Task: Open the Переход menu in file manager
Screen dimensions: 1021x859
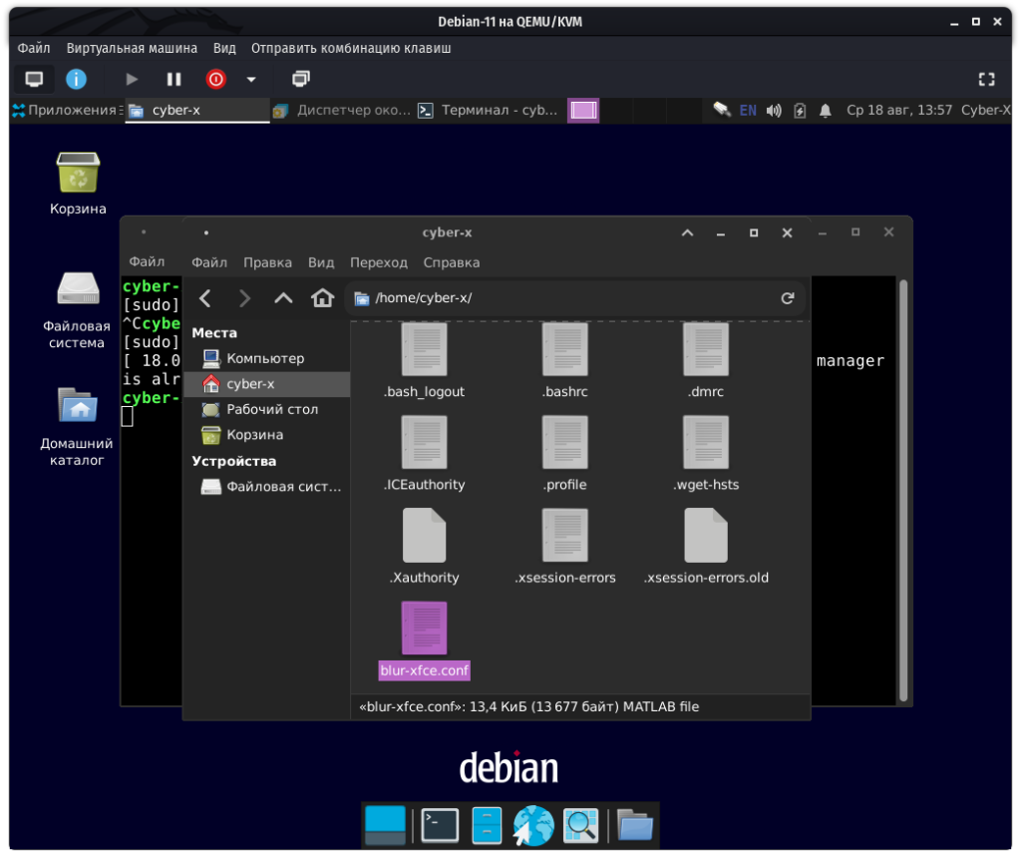Action: (378, 262)
